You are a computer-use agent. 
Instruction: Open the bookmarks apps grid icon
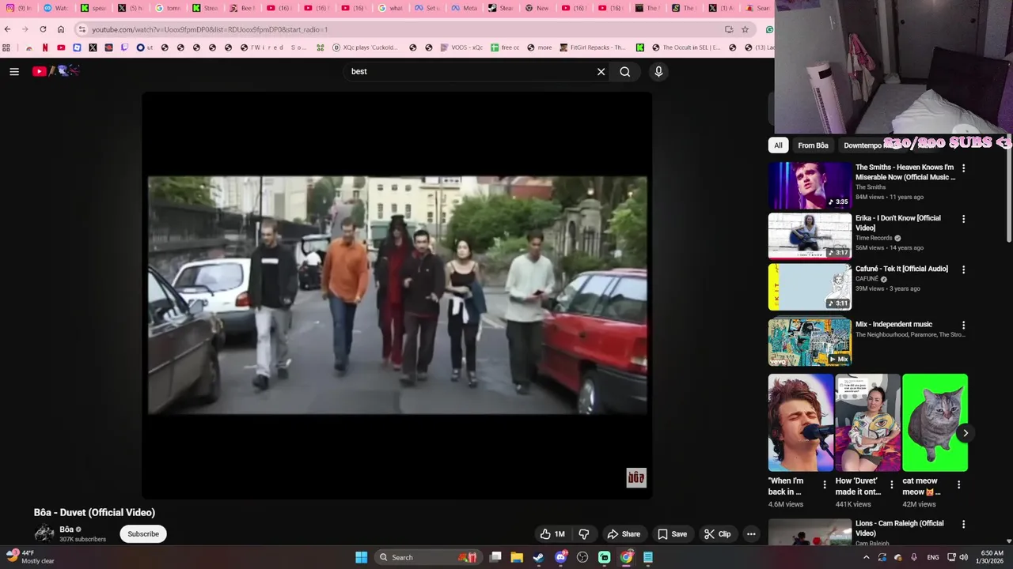pyautogui.click(x=6, y=47)
